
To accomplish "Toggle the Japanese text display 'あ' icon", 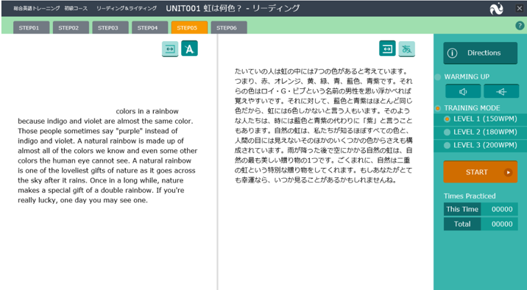I will (x=407, y=49).
